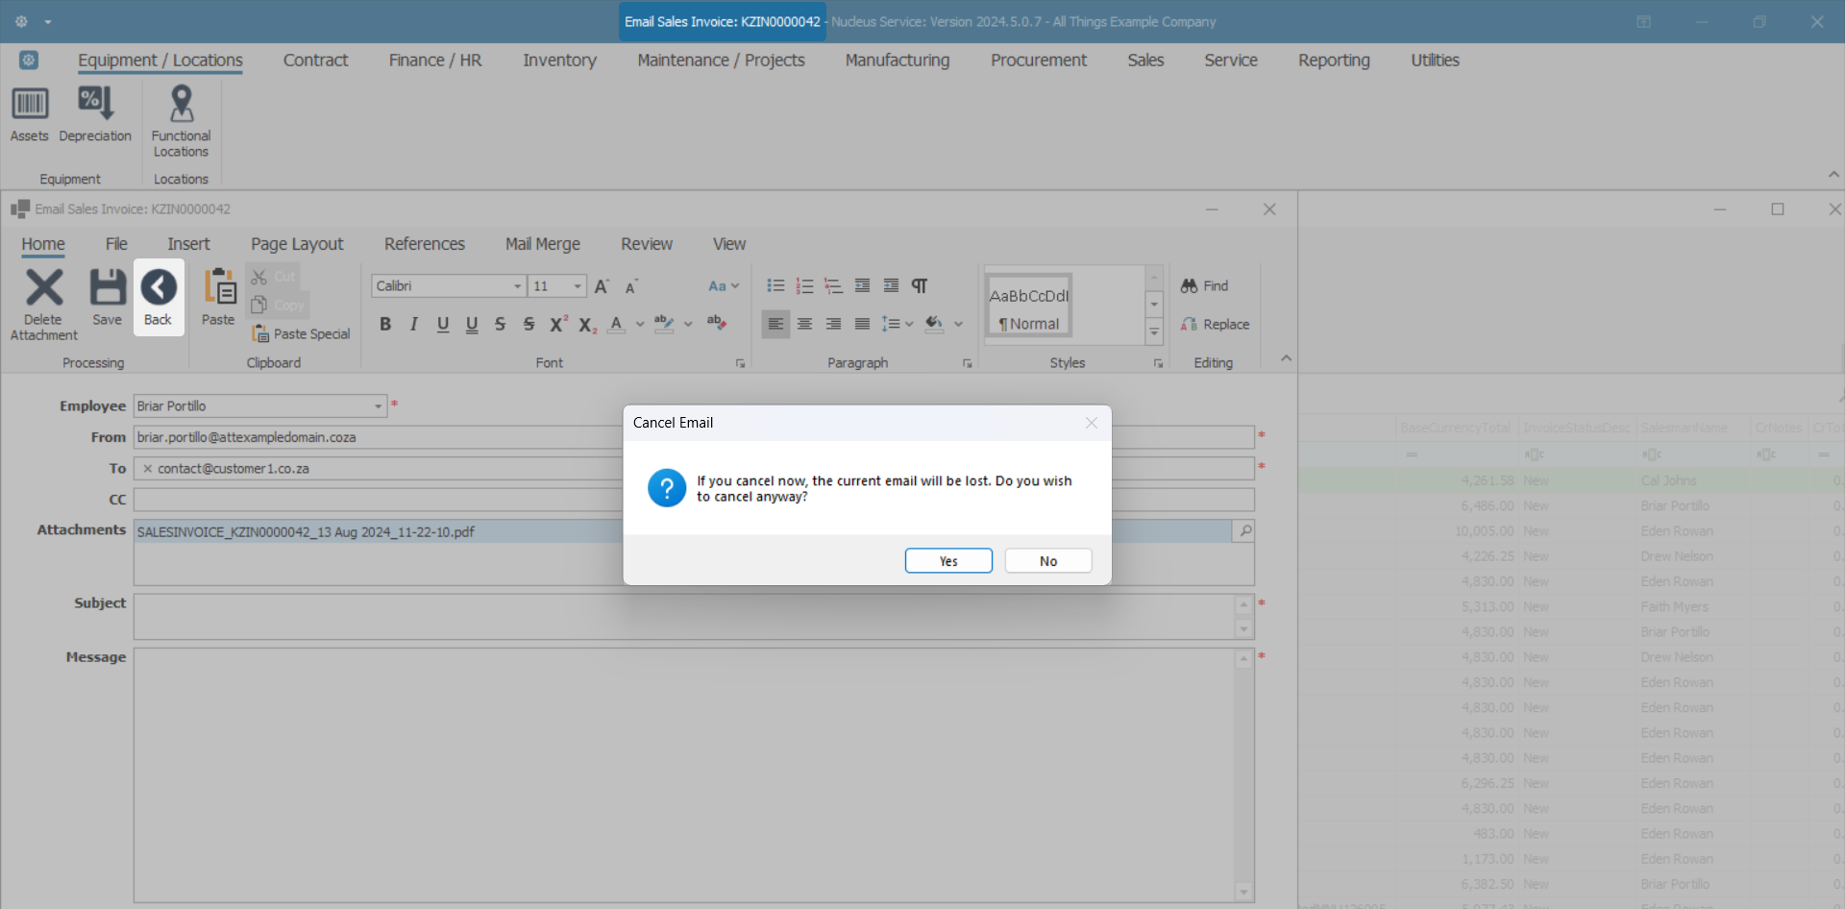The image size is (1845, 909).
Task: Click the gear icon in the title bar
Action: point(21,21)
